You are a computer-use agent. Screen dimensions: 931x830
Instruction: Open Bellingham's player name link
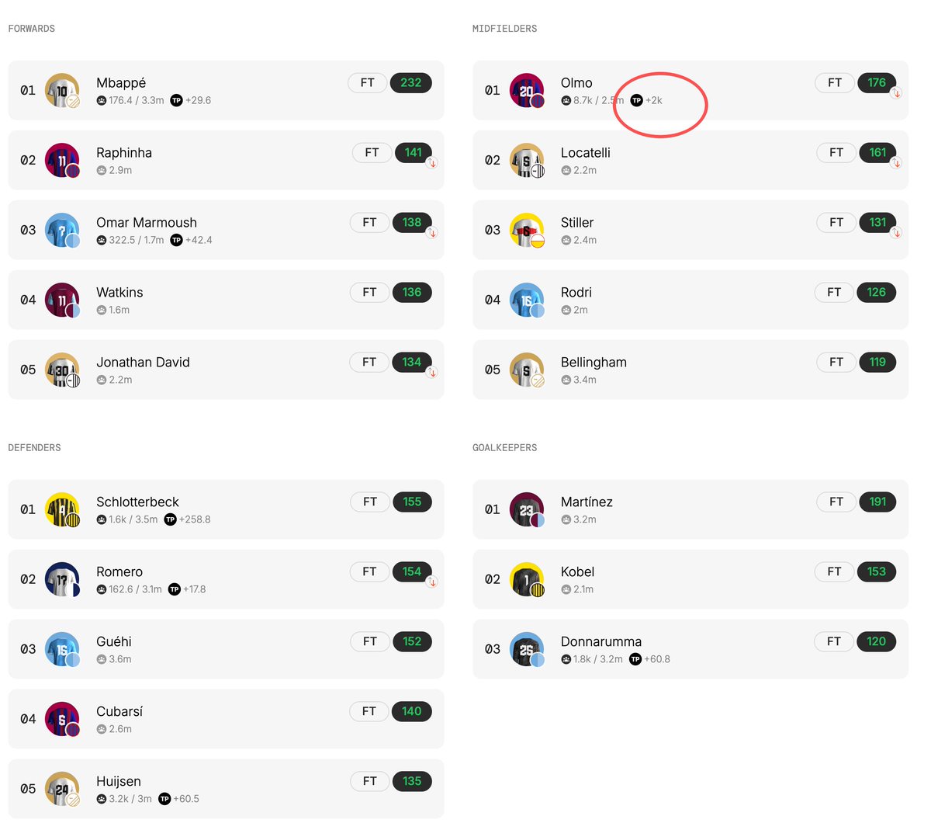tap(594, 363)
